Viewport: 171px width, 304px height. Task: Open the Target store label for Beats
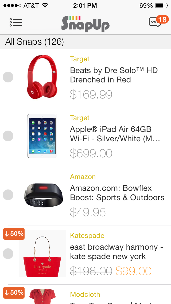point(80,59)
